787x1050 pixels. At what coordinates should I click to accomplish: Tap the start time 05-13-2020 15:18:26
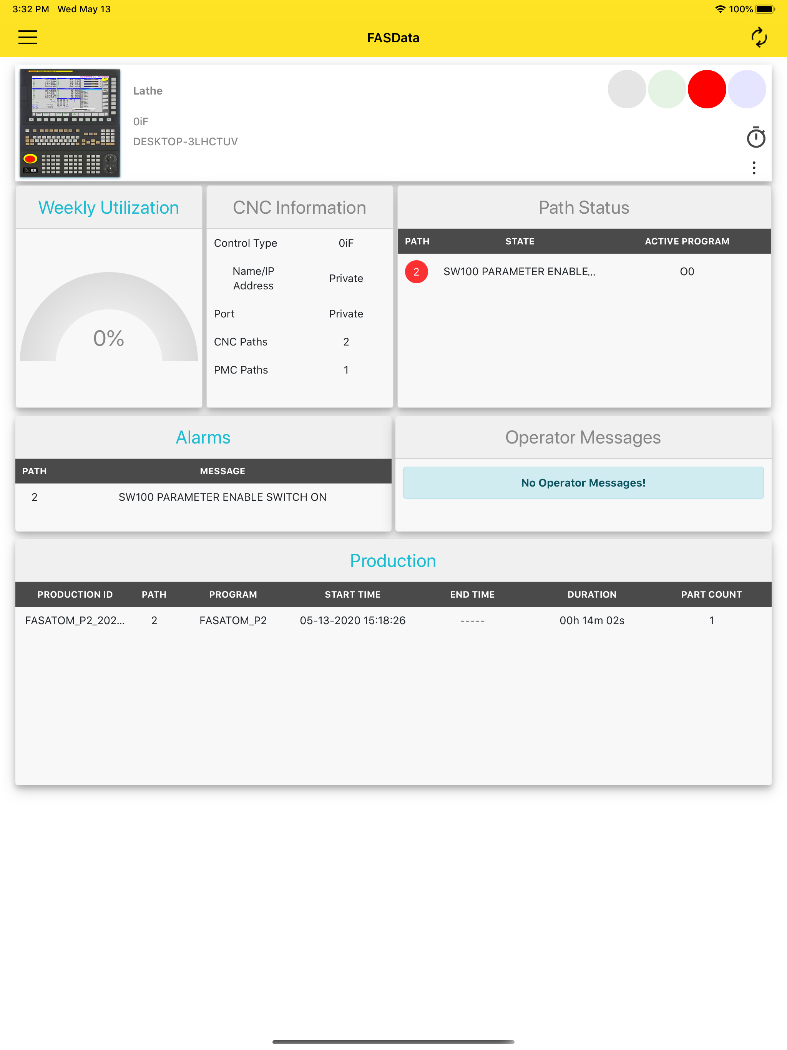pos(353,620)
